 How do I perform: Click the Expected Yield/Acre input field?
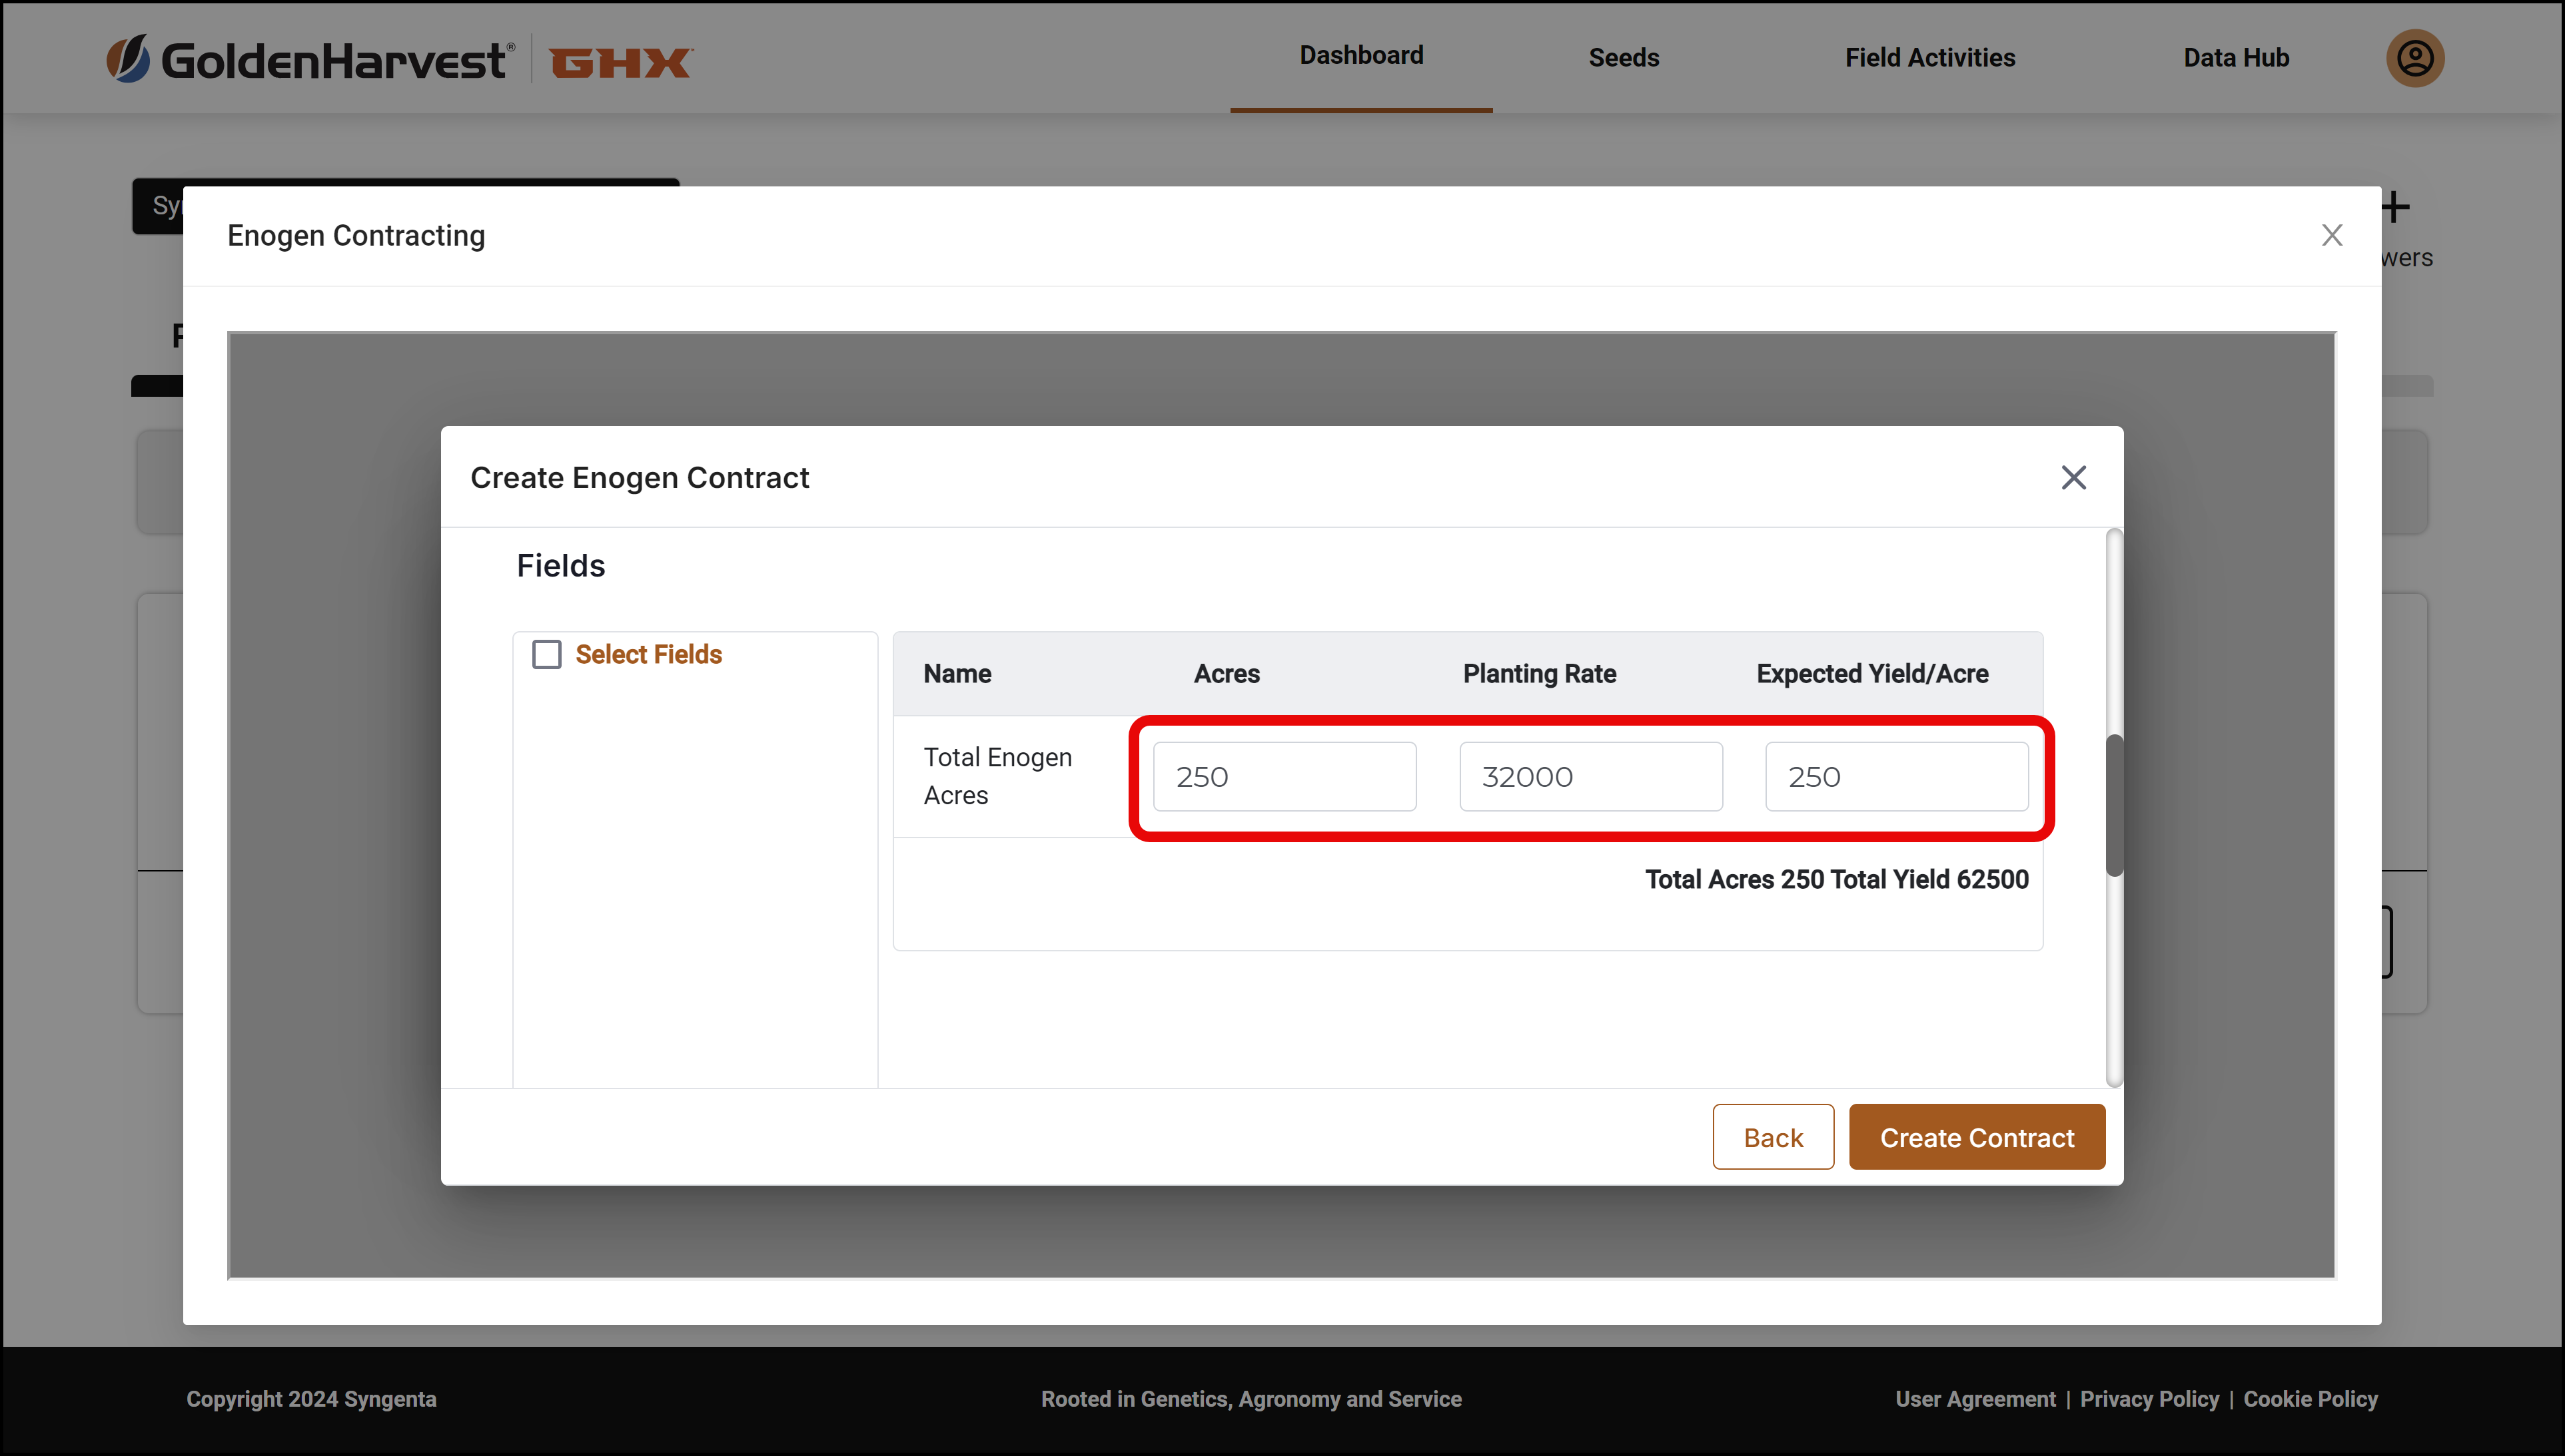(1897, 776)
